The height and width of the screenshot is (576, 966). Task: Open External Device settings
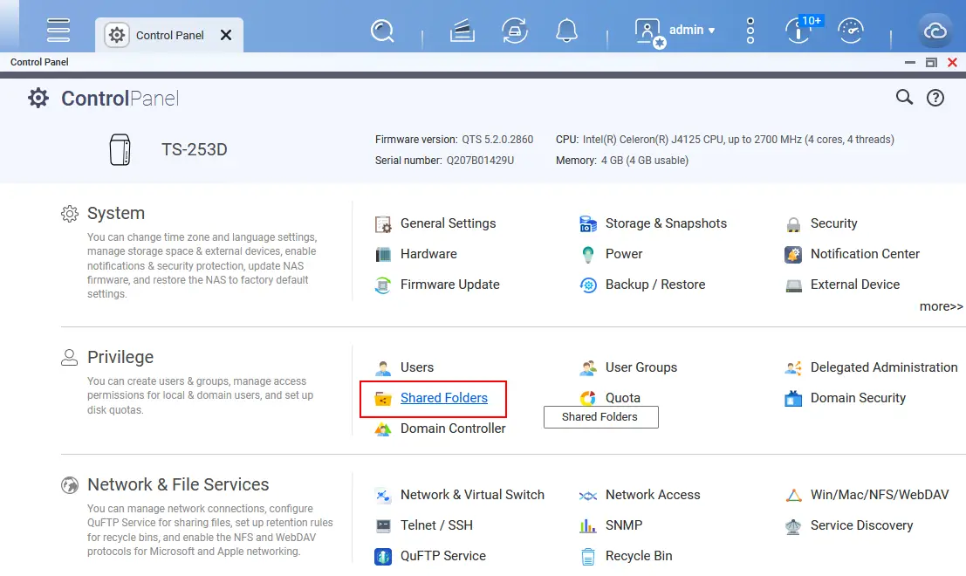842,285
